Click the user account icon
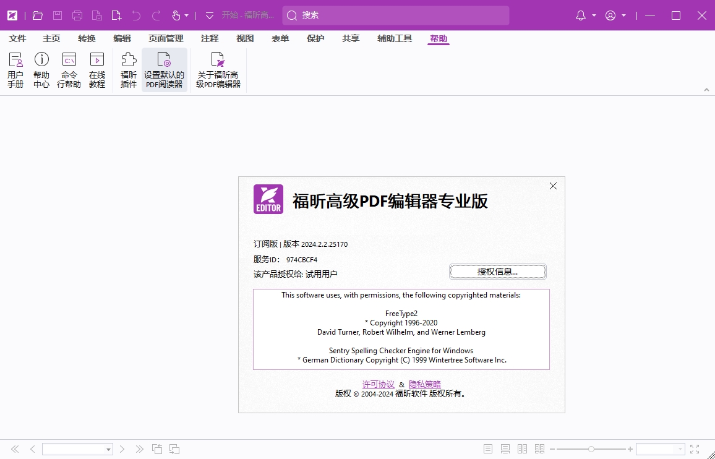The image size is (715, 459). 610,15
